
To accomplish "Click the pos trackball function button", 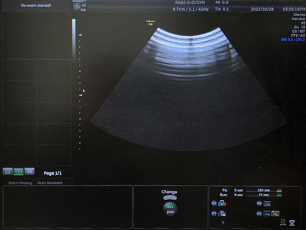I will (170, 209).
